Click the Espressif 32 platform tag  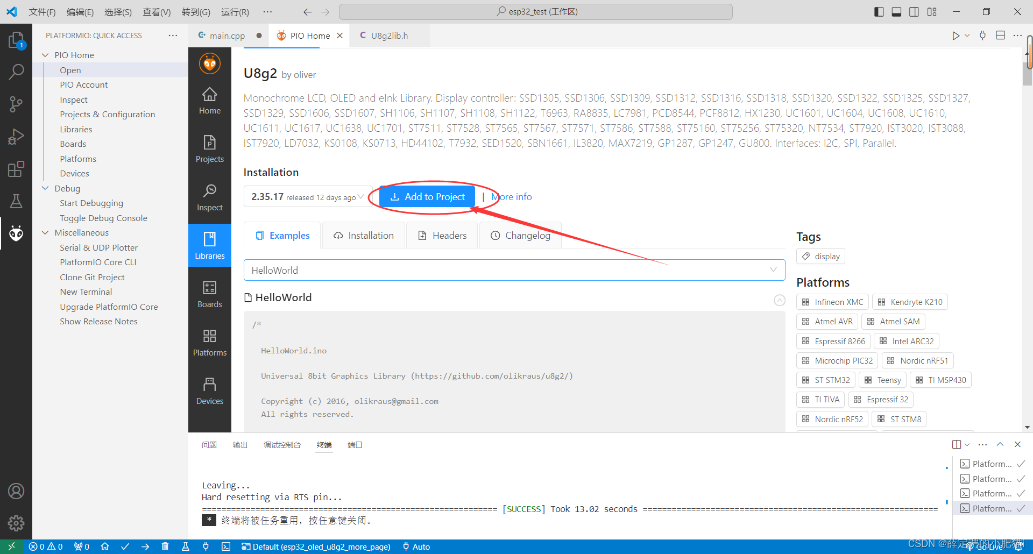(881, 400)
